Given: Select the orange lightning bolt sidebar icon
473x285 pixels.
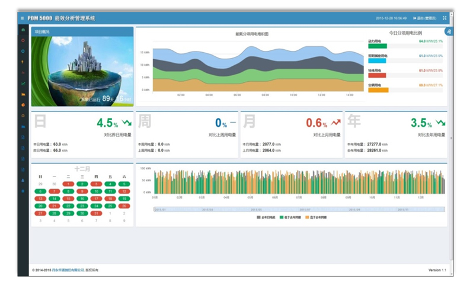Looking at the screenshot, I should click(x=23, y=61).
